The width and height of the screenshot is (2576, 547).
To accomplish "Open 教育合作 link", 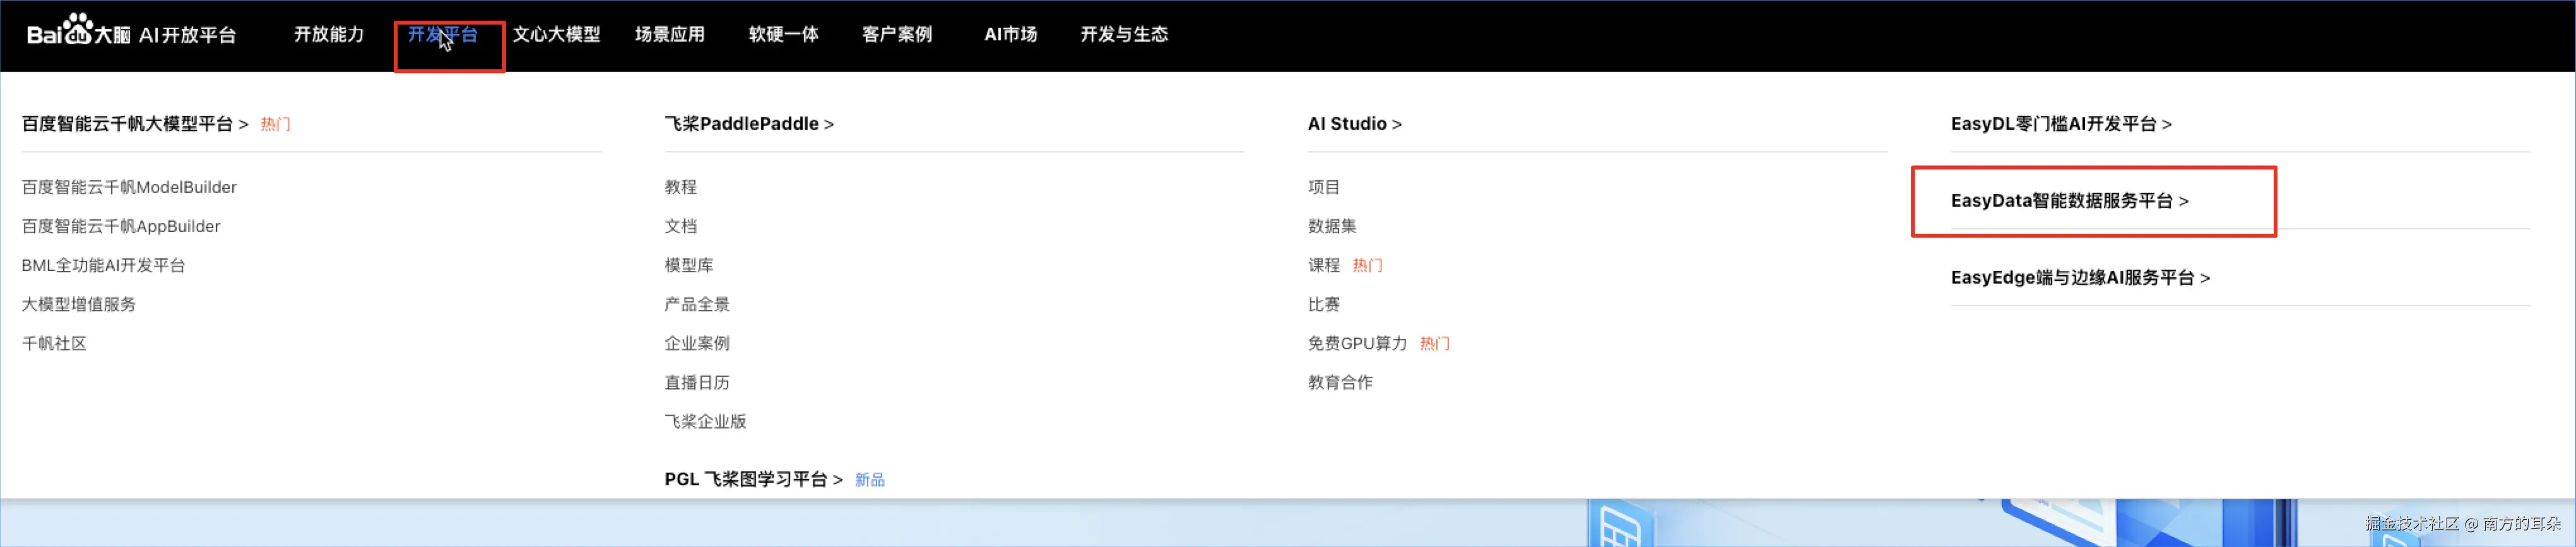I will point(1340,383).
